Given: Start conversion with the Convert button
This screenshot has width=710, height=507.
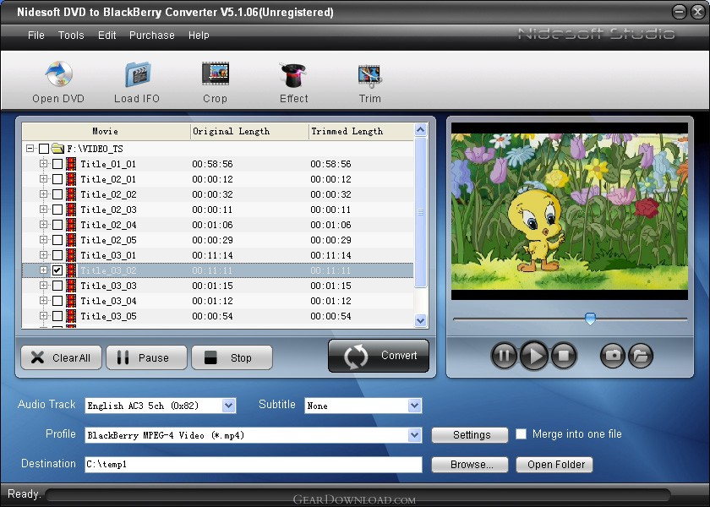Looking at the screenshot, I should [x=379, y=356].
